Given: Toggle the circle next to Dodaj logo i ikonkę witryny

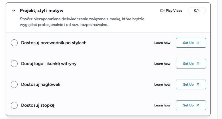Looking at the screenshot, I should [x=14, y=64].
